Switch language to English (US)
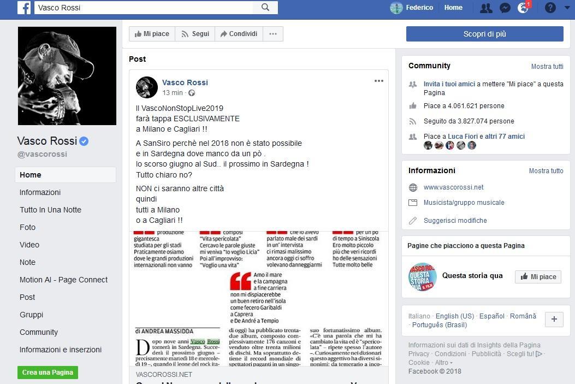This screenshot has height=384, width=575. (x=455, y=316)
